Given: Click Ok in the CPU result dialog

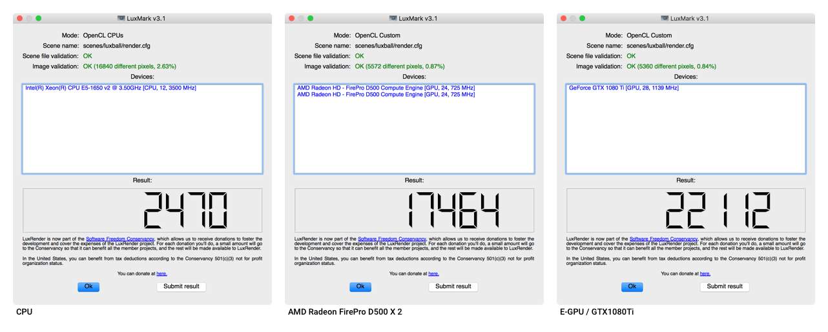Looking at the screenshot, I should [x=88, y=287].
